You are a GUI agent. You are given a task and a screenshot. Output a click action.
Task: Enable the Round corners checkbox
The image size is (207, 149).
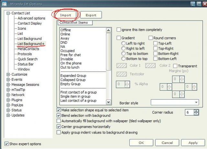(150, 38)
